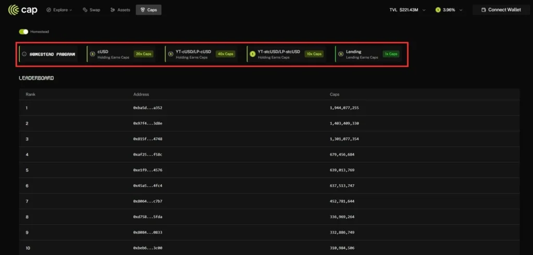Image resolution: width=533 pixels, height=255 pixels.
Task: Click the Swap arrows icon
Action: point(85,10)
